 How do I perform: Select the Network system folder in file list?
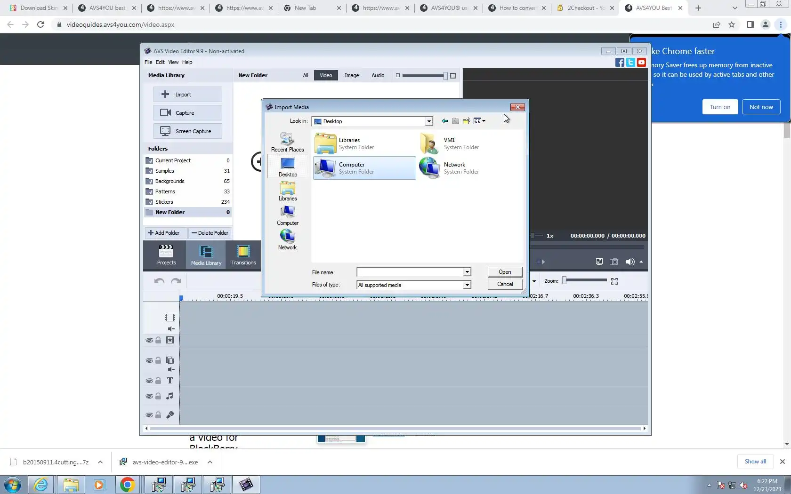tap(470, 168)
